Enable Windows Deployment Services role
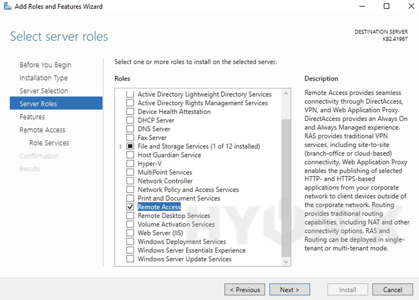 click(x=130, y=241)
